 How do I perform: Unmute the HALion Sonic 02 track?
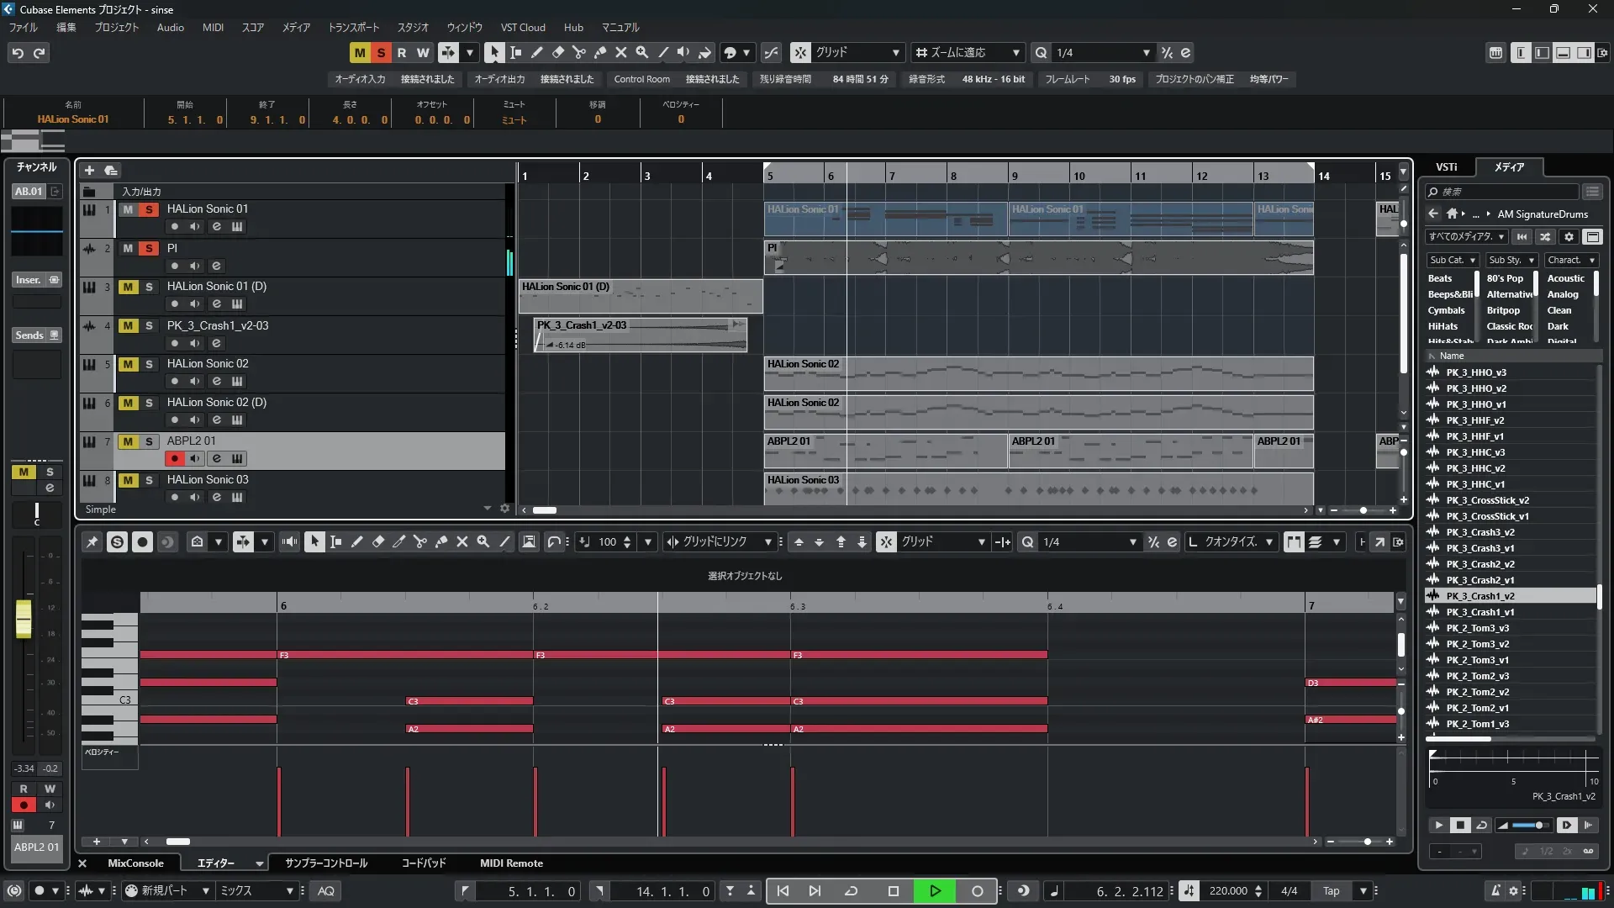point(128,364)
